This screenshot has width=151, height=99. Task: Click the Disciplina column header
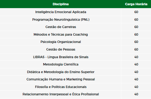61,4
